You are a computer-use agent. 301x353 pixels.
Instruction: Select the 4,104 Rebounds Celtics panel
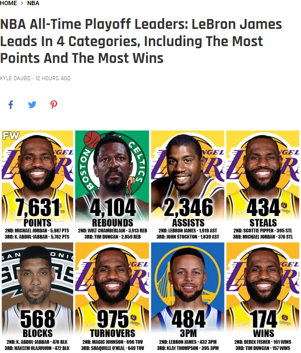coord(112,185)
